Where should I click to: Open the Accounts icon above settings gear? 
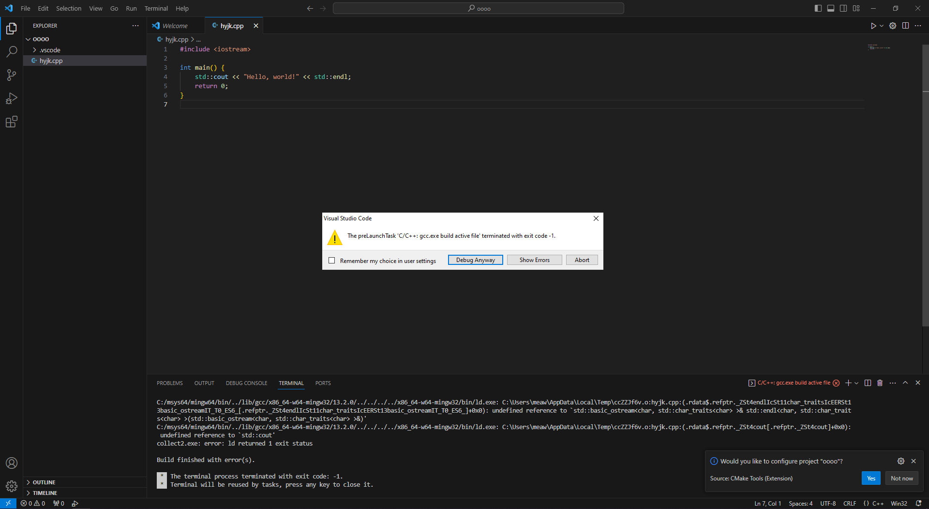[x=12, y=463]
